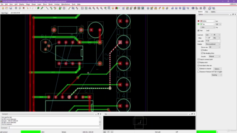This screenshot has width=237, height=133.
Task: Enable the Clearance View checkbox
Action: click(x=198, y=72)
